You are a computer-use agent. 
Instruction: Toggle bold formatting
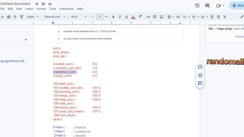113,17
